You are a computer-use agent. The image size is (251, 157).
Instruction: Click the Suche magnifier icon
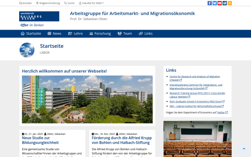(66, 3)
